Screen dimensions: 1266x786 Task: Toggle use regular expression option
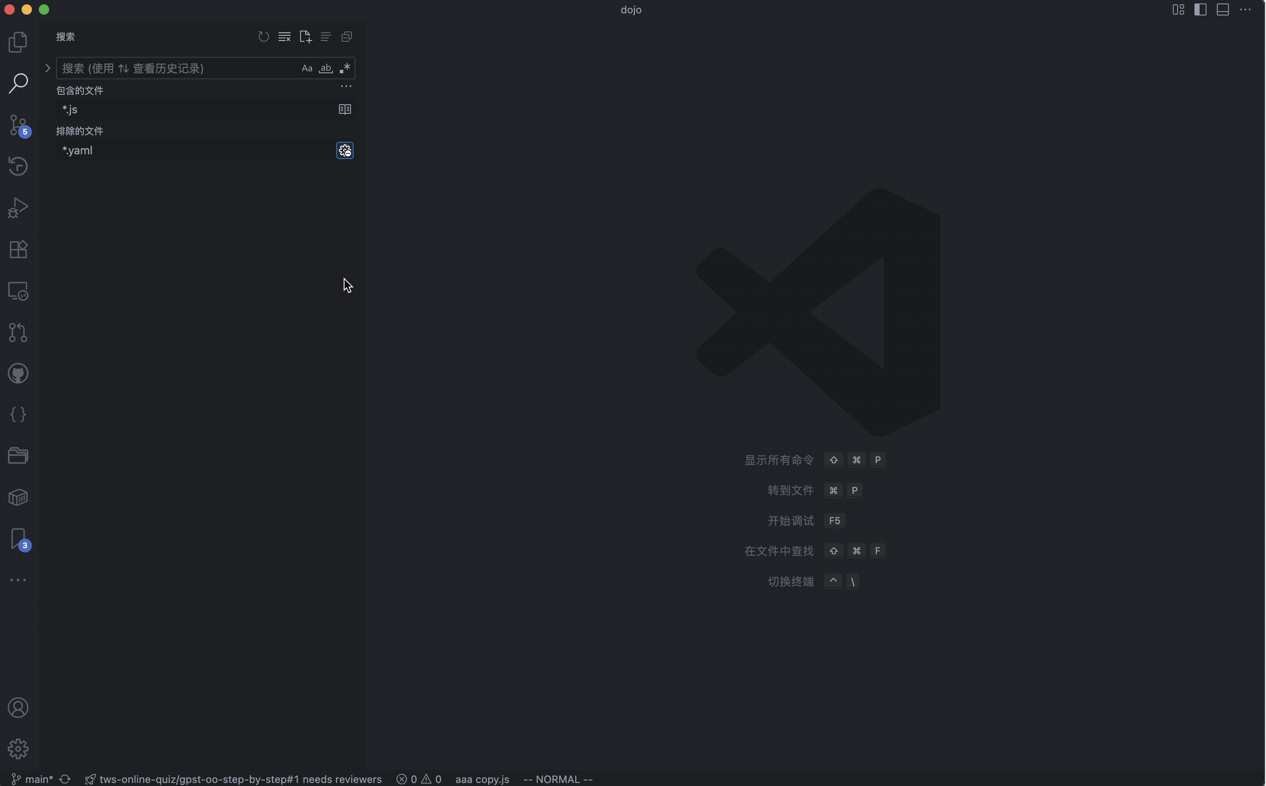coord(345,68)
